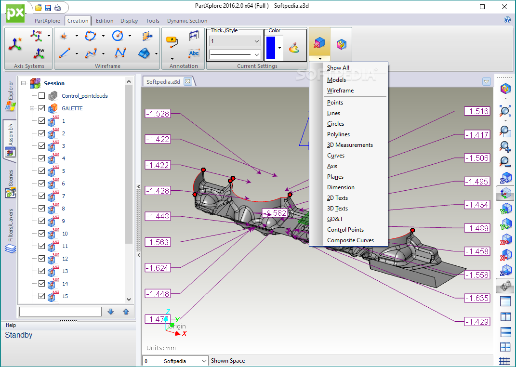Close the Softpedia.a3d document tab

[187, 81]
